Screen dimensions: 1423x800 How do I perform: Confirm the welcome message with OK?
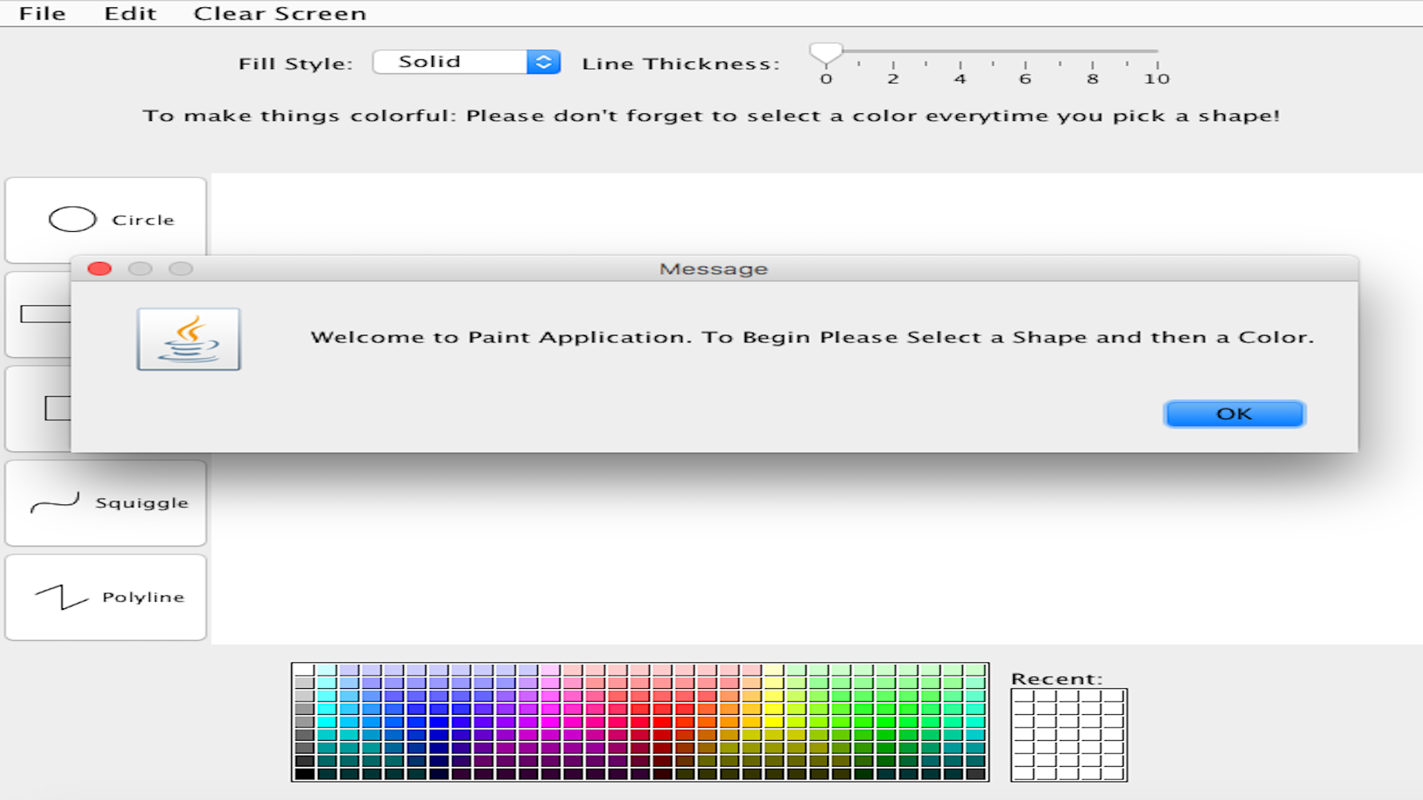[1235, 414]
